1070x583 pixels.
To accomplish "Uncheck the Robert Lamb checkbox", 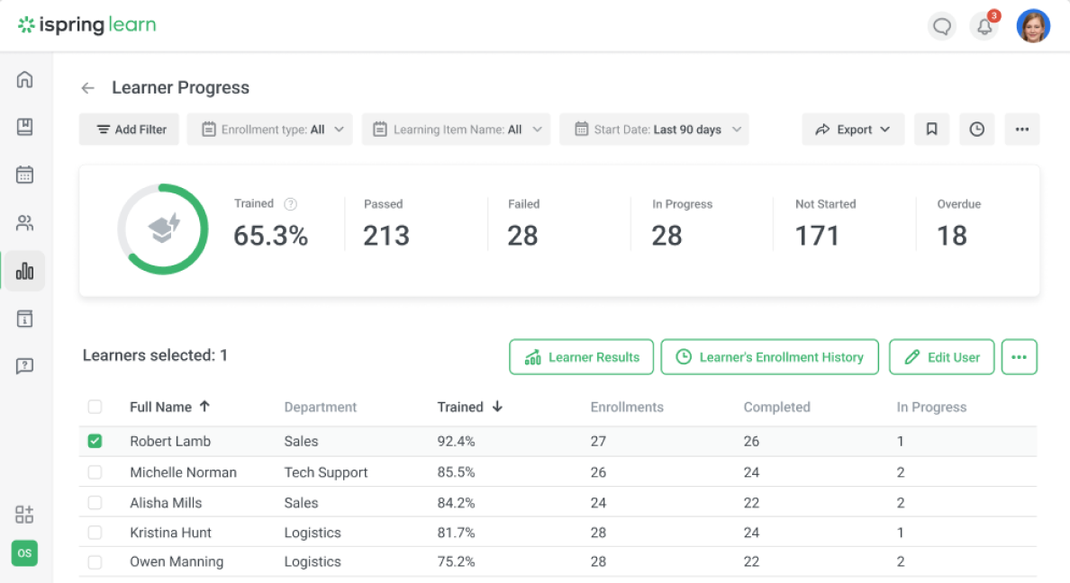I will [x=95, y=442].
